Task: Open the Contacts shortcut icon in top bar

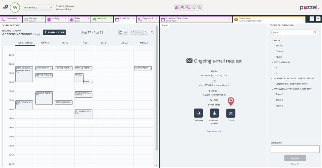Action: (182, 7)
